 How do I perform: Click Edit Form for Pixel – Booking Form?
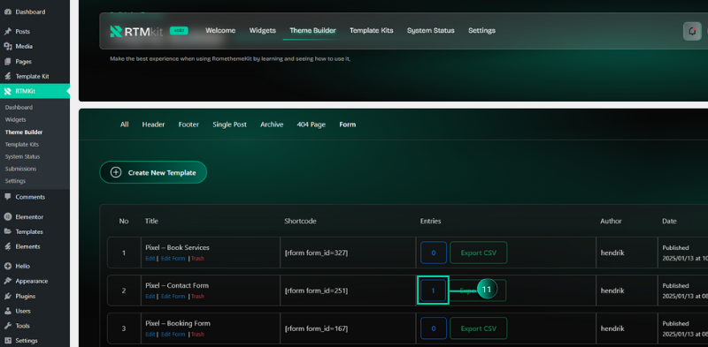click(x=173, y=335)
